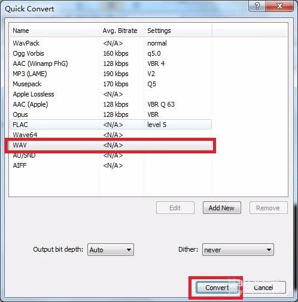Click the VBR 4 settings cell
Screen dimensions: 298x302
click(x=156, y=64)
